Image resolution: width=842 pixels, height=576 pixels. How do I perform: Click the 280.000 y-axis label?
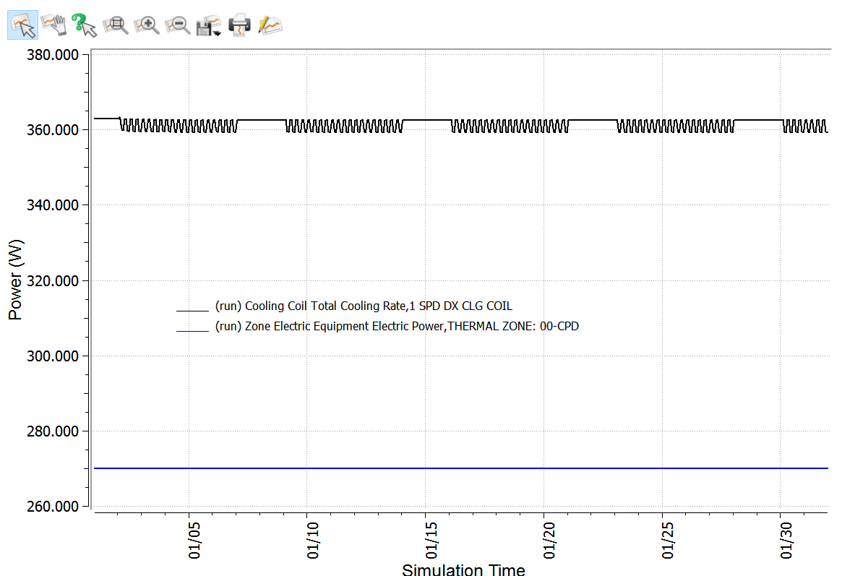click(53, 431)
